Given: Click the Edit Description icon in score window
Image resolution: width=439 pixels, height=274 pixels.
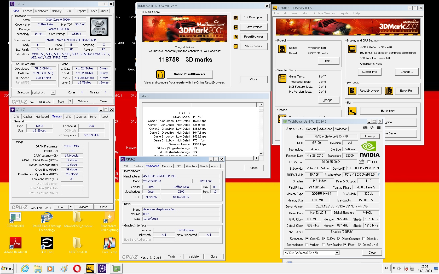Looking at the screenshot, I should [x=236, y=18].
